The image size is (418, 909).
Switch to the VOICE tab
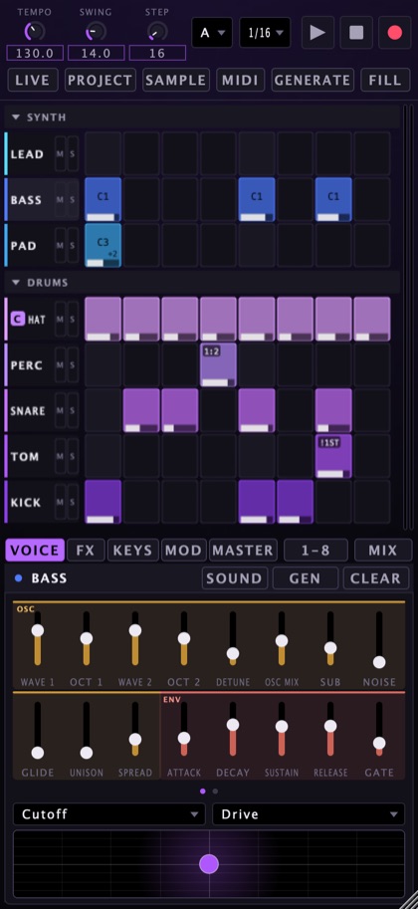(x=36, y=551)
